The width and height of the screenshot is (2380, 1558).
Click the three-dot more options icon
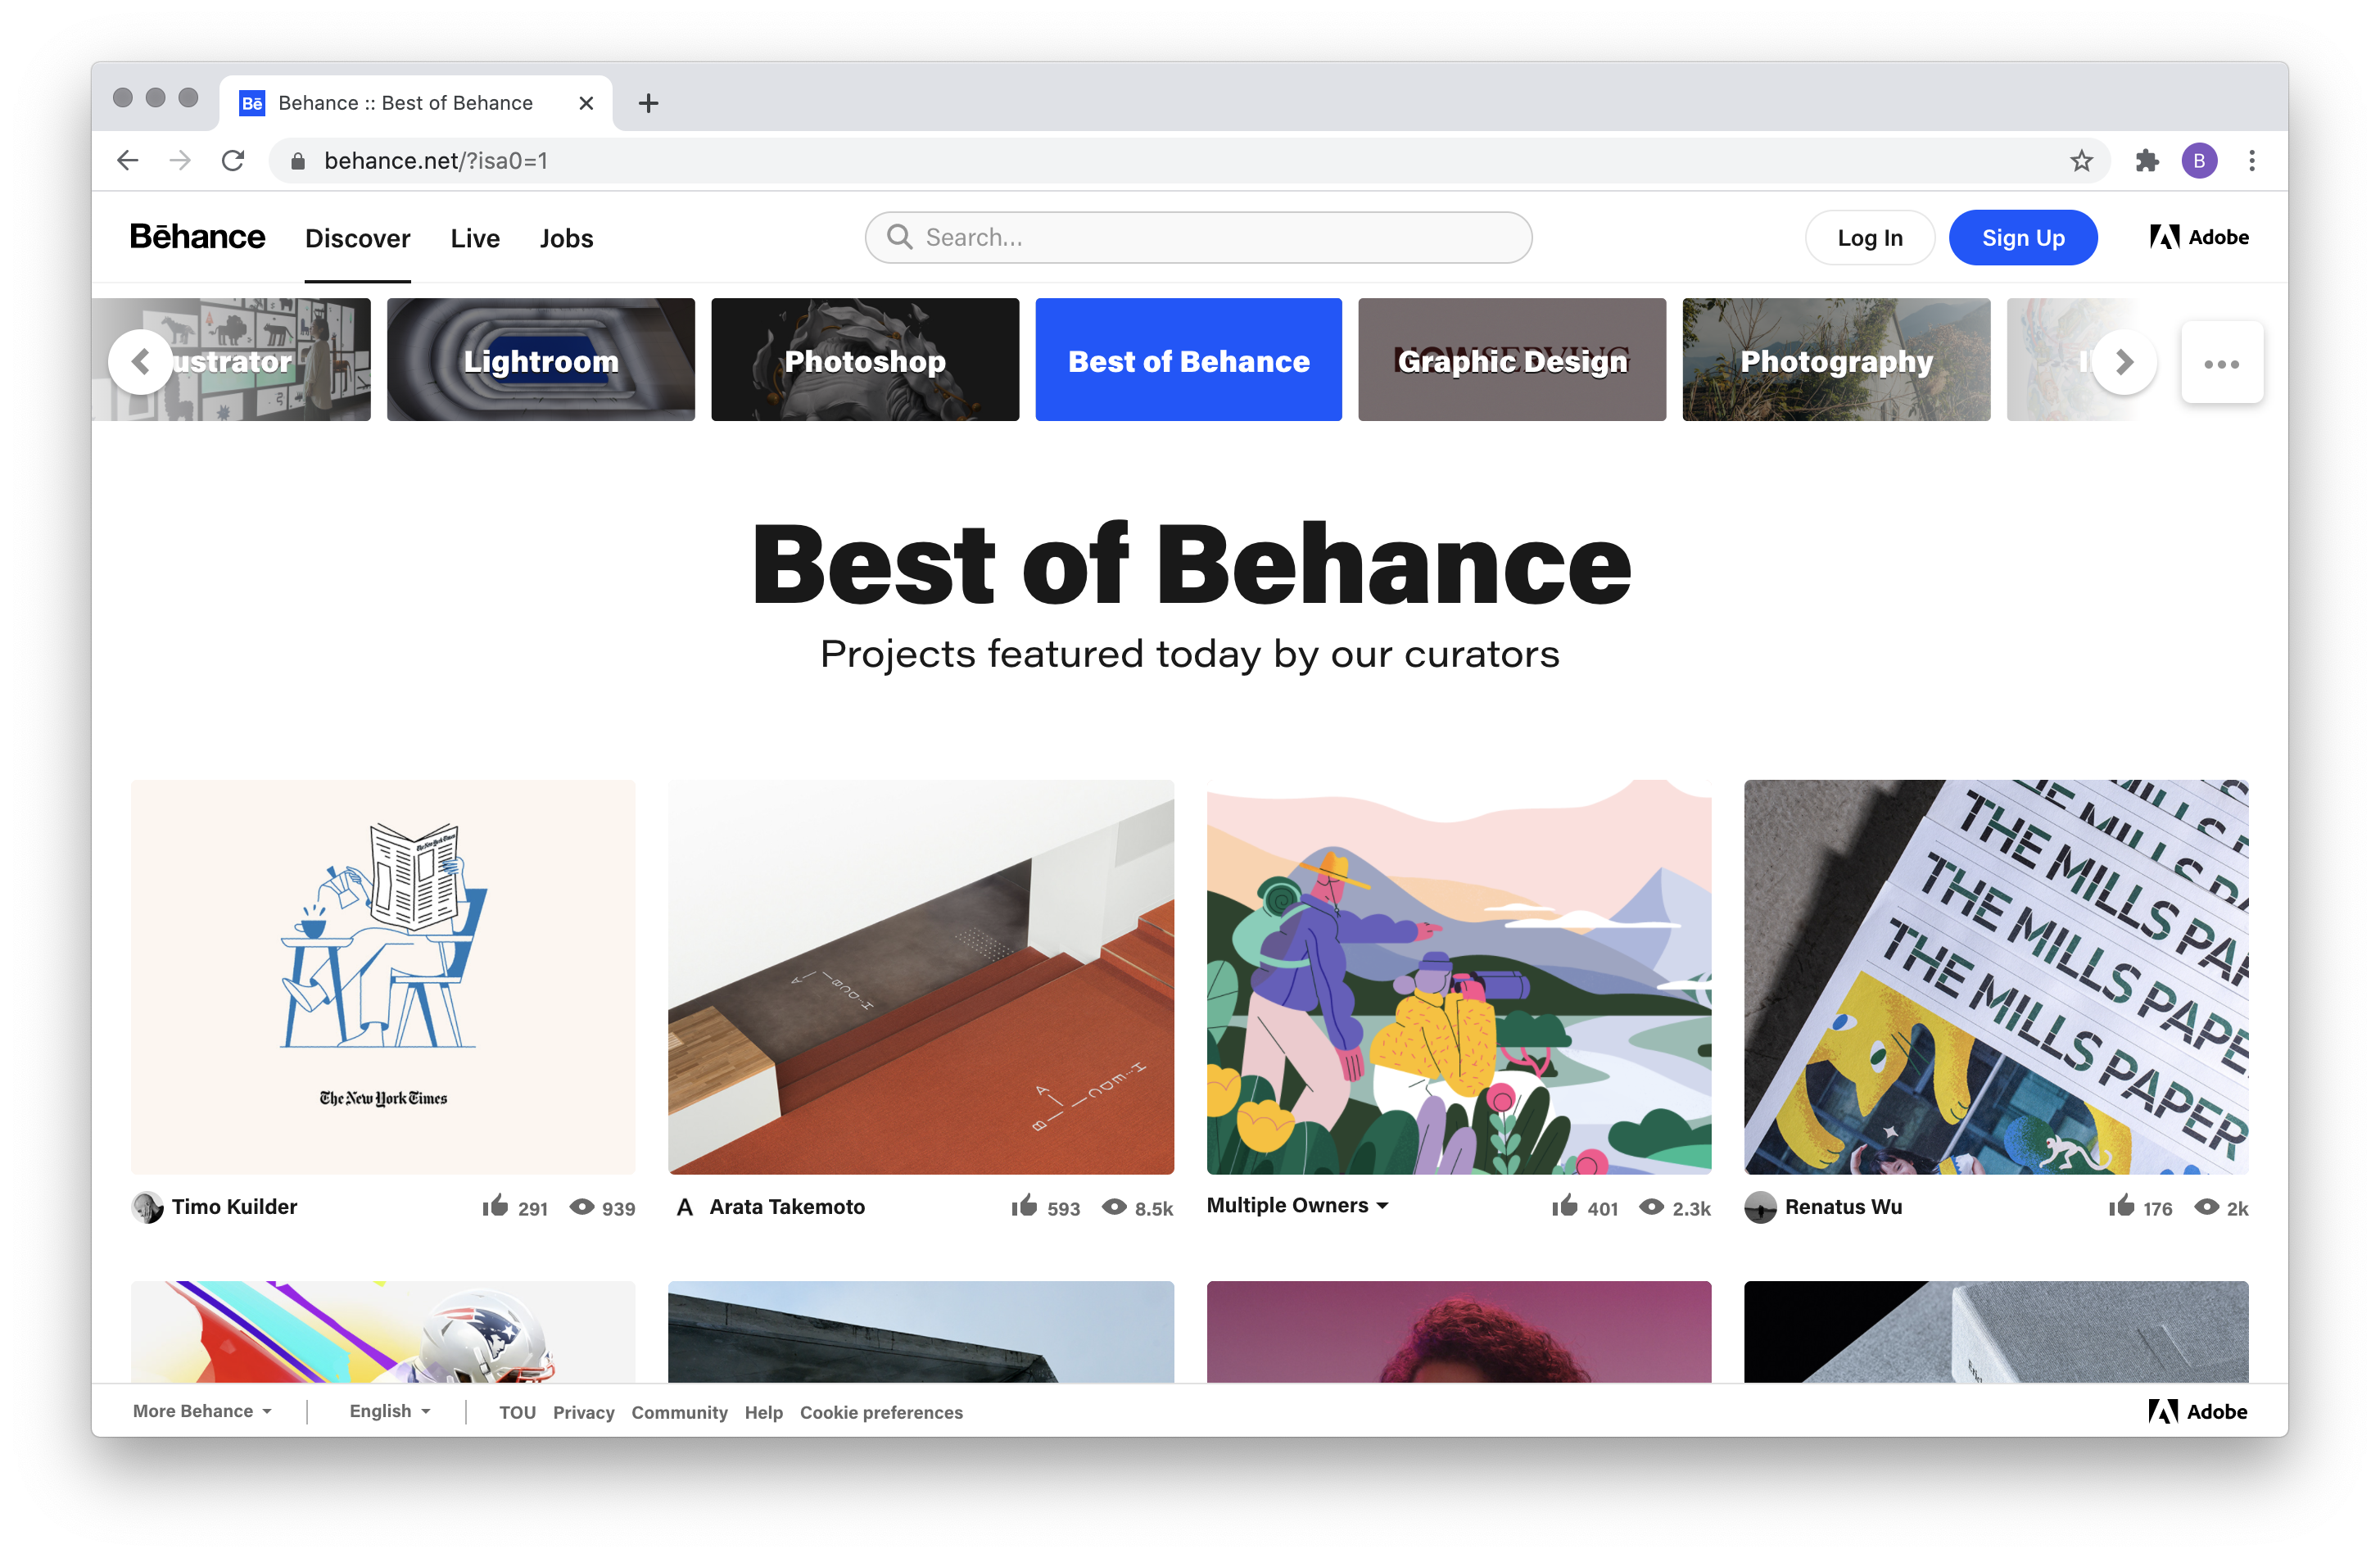(2222, 362)
